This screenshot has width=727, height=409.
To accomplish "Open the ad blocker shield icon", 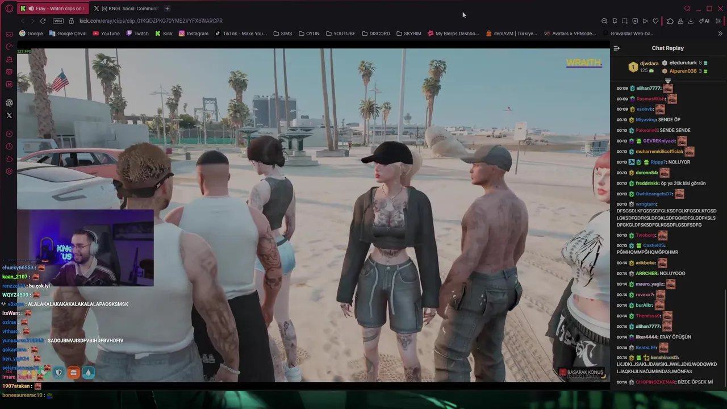I will click(635, 21).
